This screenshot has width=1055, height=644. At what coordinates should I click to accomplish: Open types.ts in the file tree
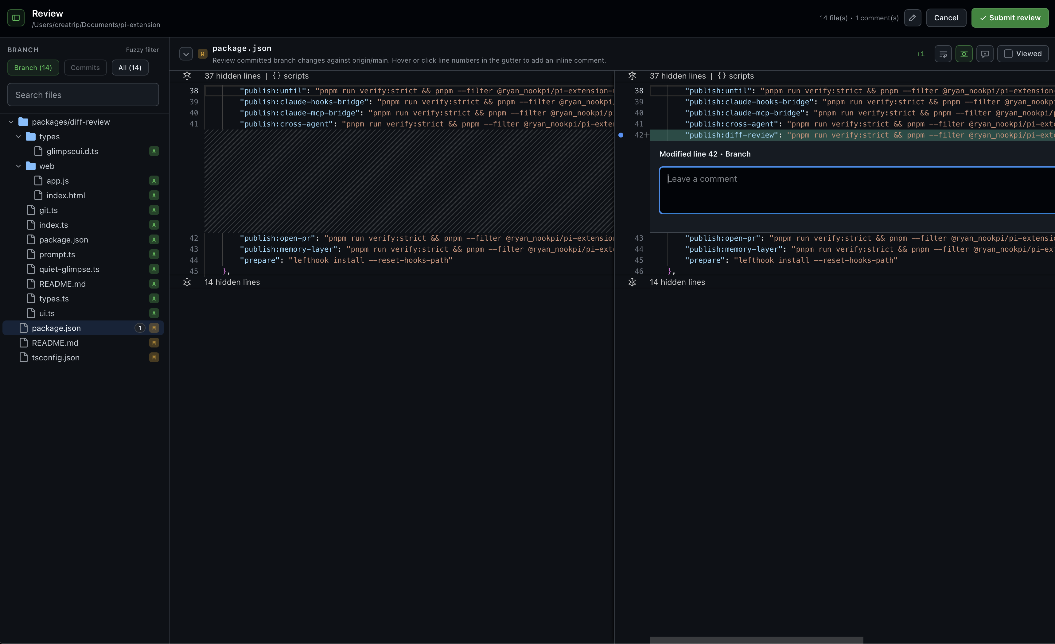pyautogui.click(x=54, y=299)
